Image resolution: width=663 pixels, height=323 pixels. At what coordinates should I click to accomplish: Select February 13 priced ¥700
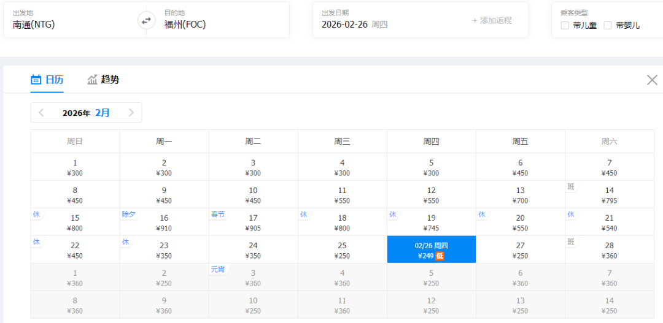[520, 195]
